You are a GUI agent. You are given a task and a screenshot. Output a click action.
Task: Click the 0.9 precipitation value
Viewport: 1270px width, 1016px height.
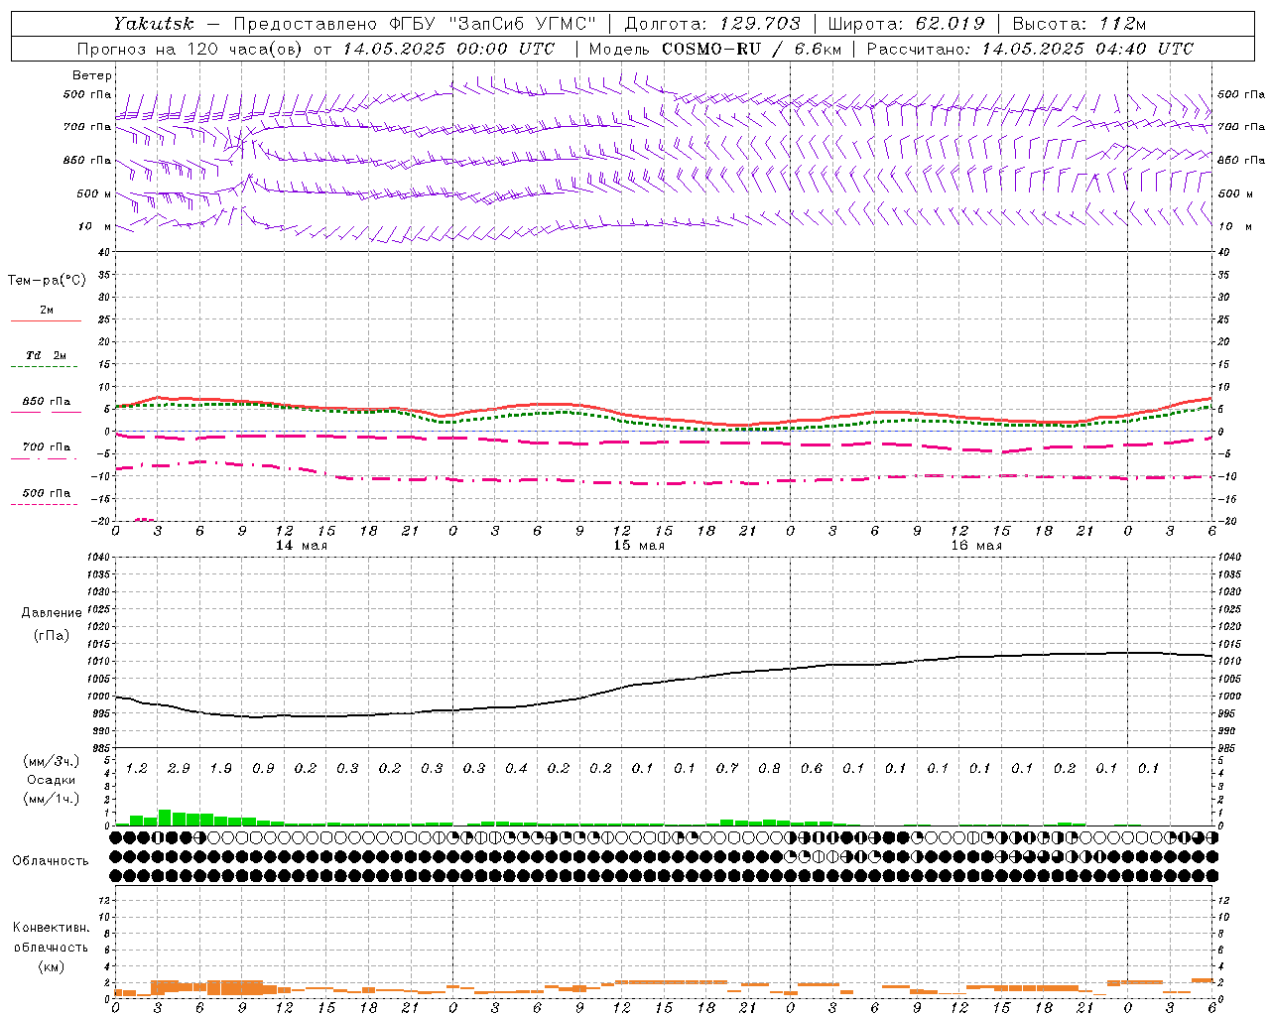[x=264, y=769]
